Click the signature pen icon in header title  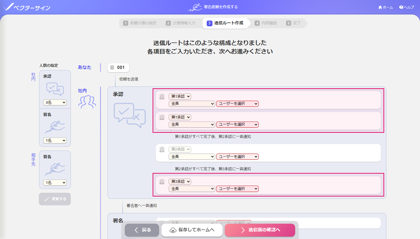click(x=195, y=7)
